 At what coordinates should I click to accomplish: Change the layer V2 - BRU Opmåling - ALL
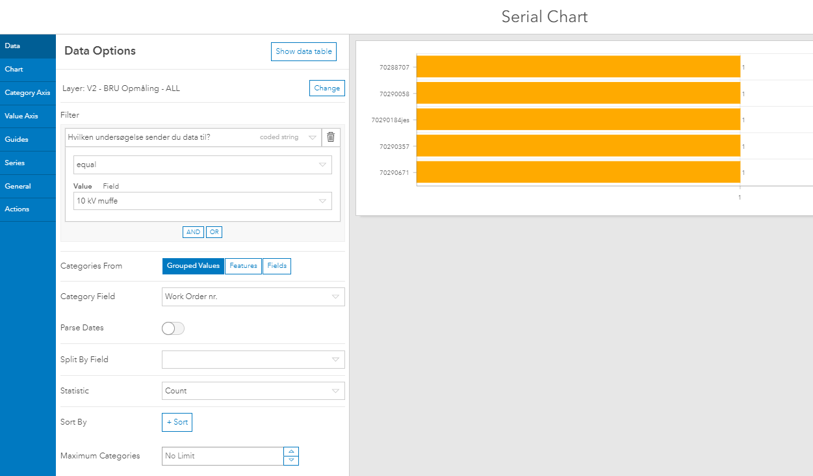click(327, 88)
